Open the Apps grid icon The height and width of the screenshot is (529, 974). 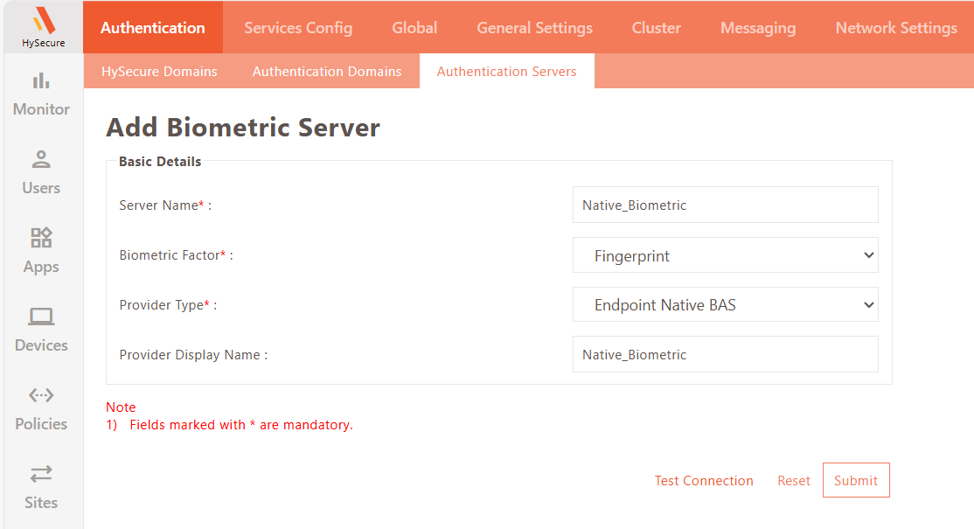(41, 238)
